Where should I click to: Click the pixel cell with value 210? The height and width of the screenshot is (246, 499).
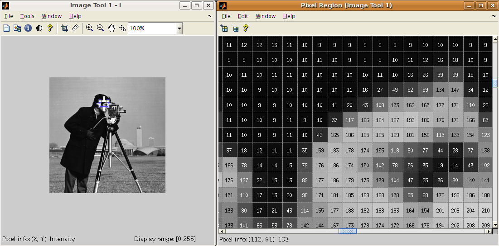tap(485, 210)
